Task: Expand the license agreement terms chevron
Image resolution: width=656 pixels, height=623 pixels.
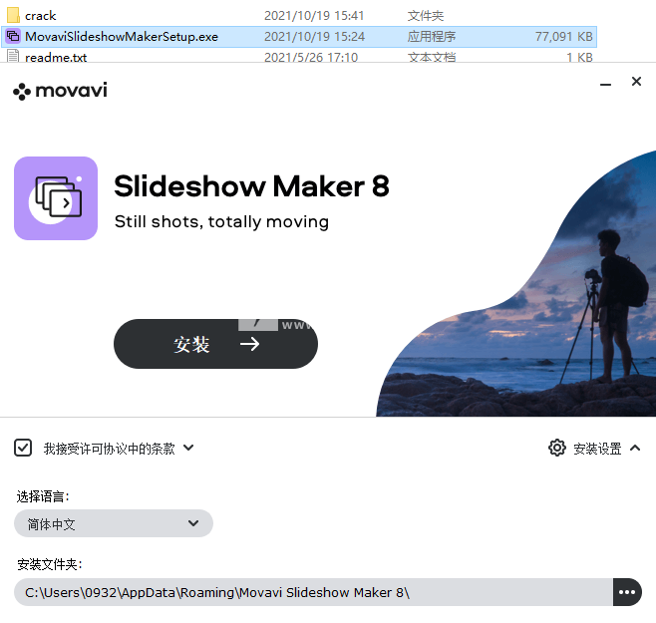Action: [x=188, y=448]
